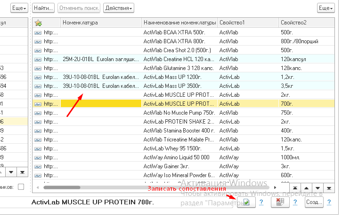Click the help question mark beside save mappings
Viewport: 342px width, 218px height.
point(261,202)
